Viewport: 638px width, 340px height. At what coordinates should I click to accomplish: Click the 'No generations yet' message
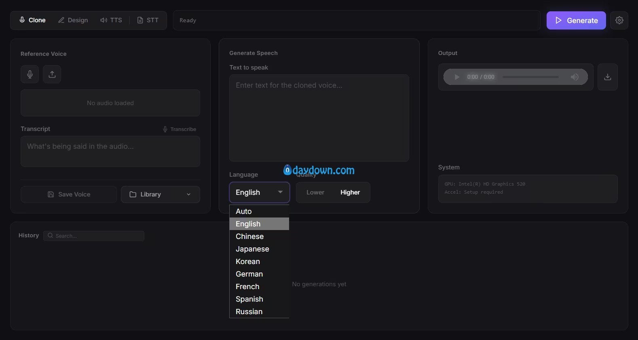319,284
